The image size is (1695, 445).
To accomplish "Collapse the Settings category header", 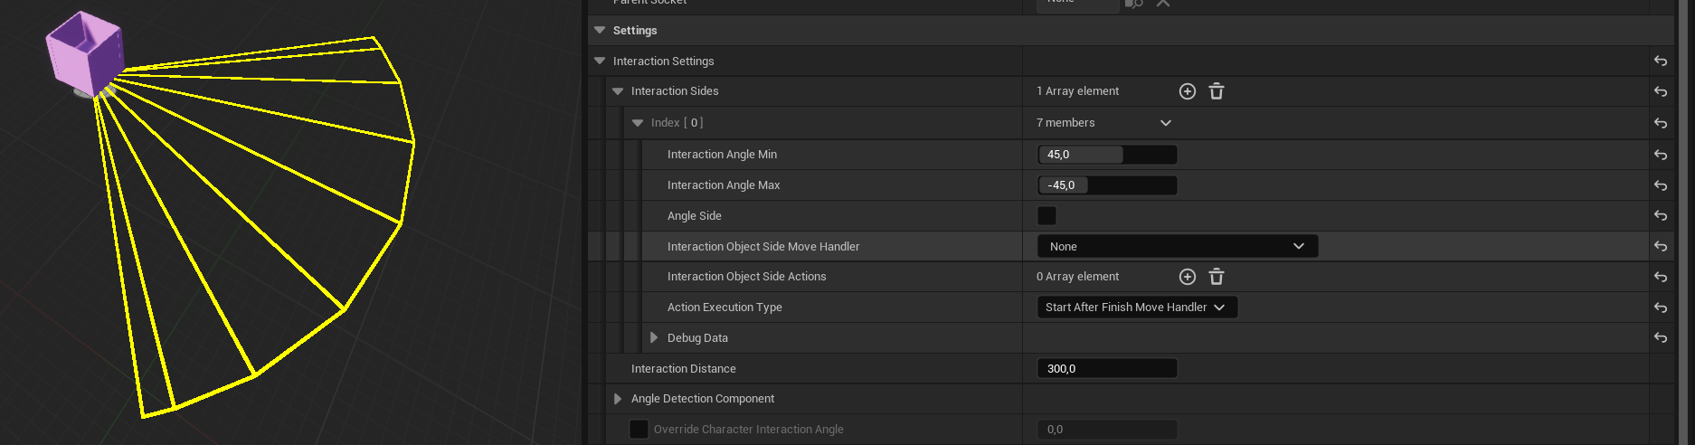I will (x=600, y=30).
